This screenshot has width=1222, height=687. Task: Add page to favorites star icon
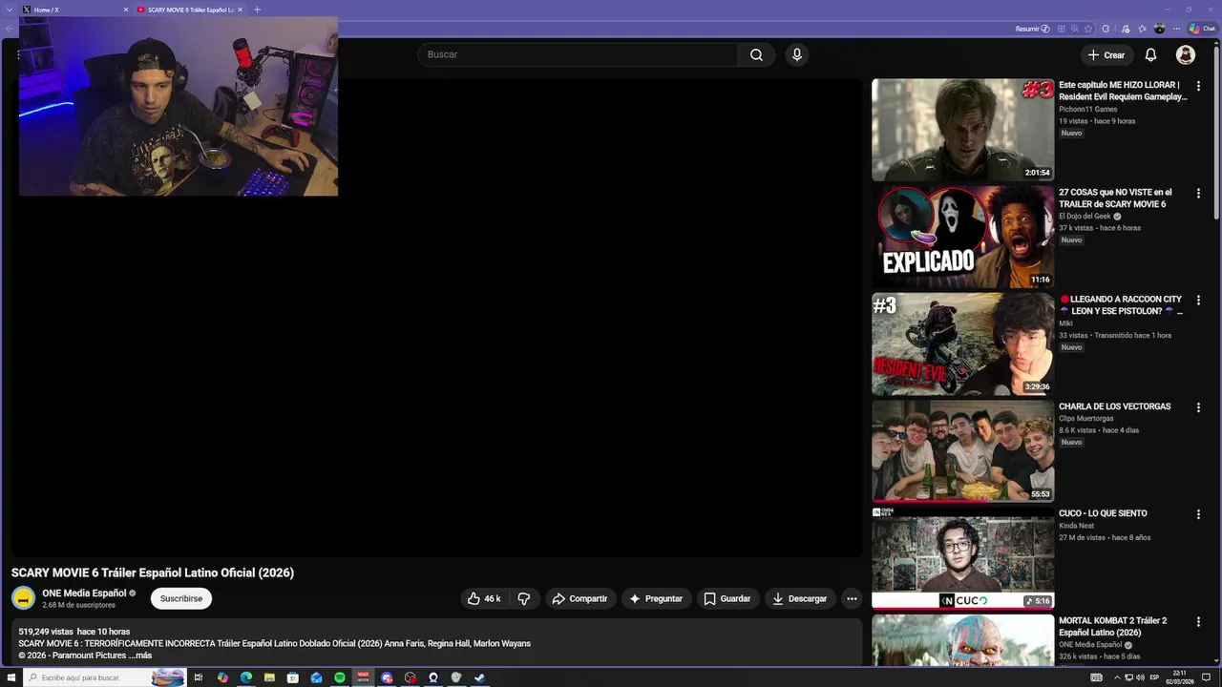(x=1088, y=29)
